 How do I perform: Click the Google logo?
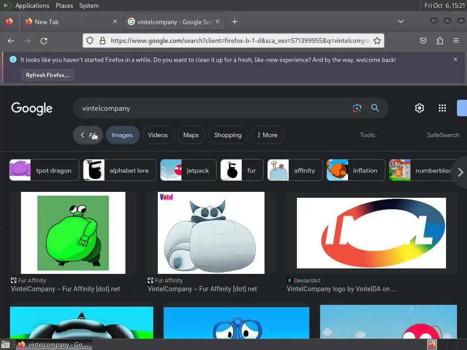[32, 108]
